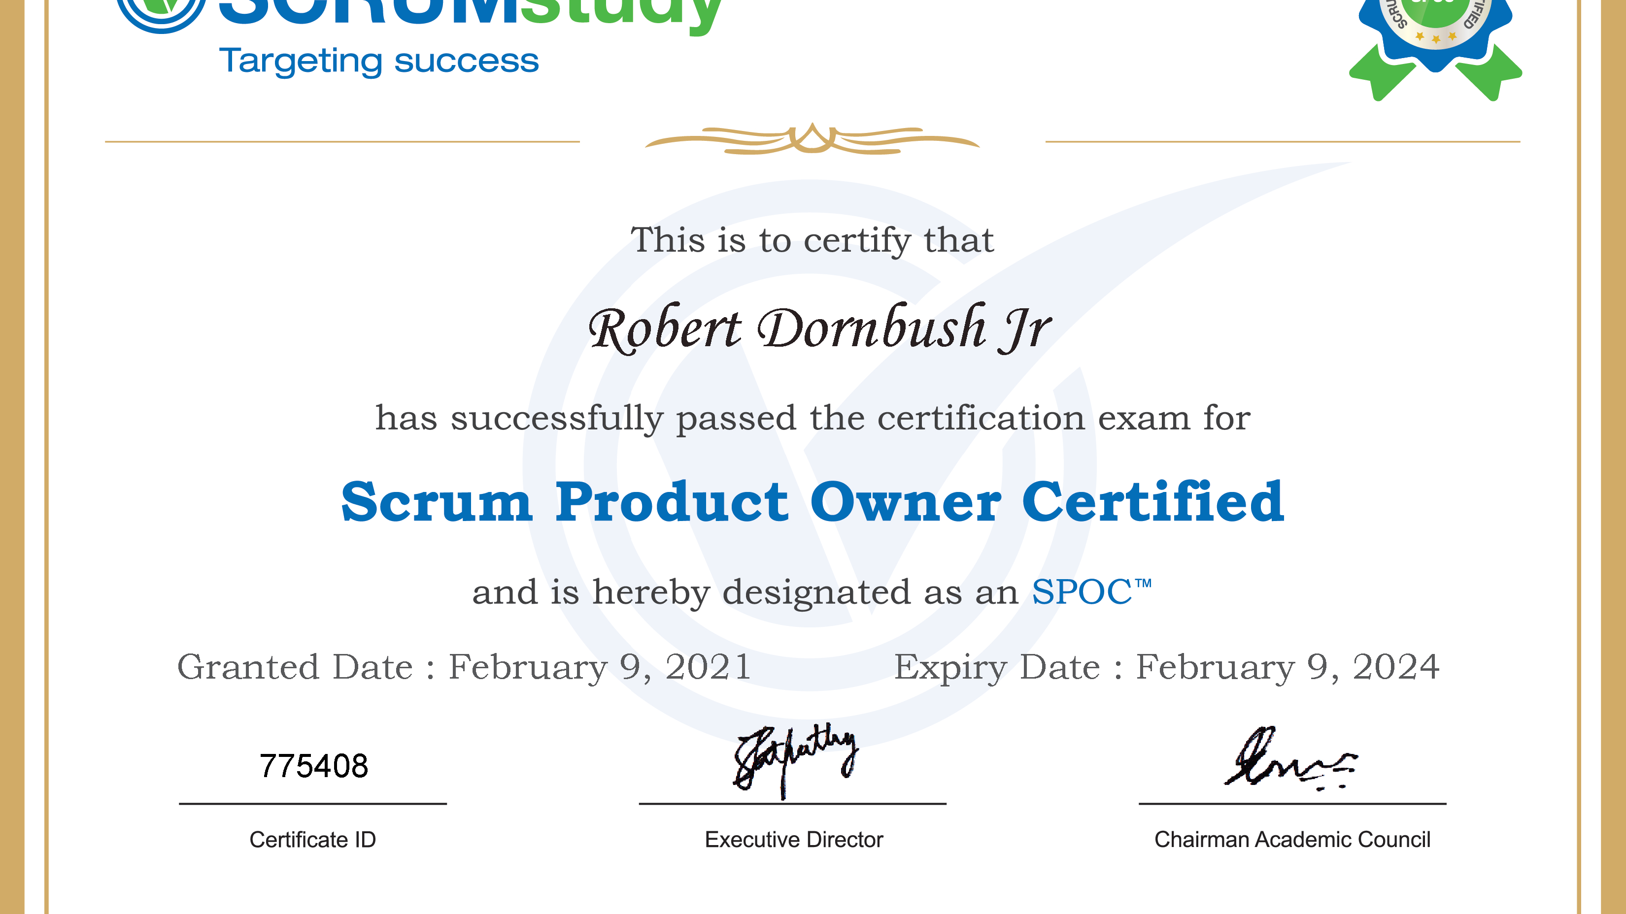
Task: Click the Certificate ID label
Action: [x=312, y=840]
